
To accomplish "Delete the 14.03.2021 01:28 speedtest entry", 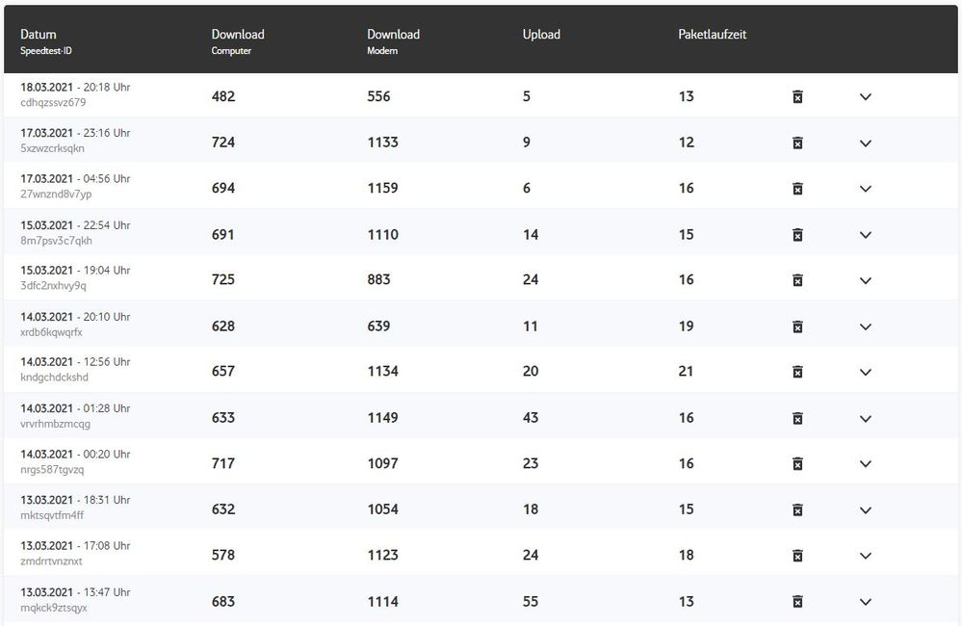I will click(x=797, y=418).
